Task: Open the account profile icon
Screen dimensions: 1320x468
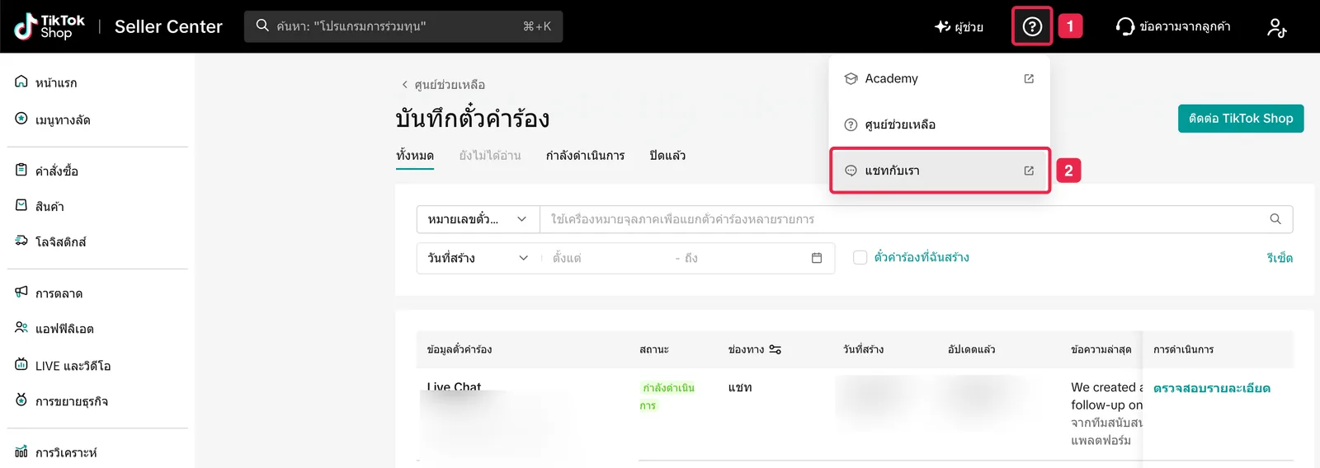Action: click(1276, 27)
